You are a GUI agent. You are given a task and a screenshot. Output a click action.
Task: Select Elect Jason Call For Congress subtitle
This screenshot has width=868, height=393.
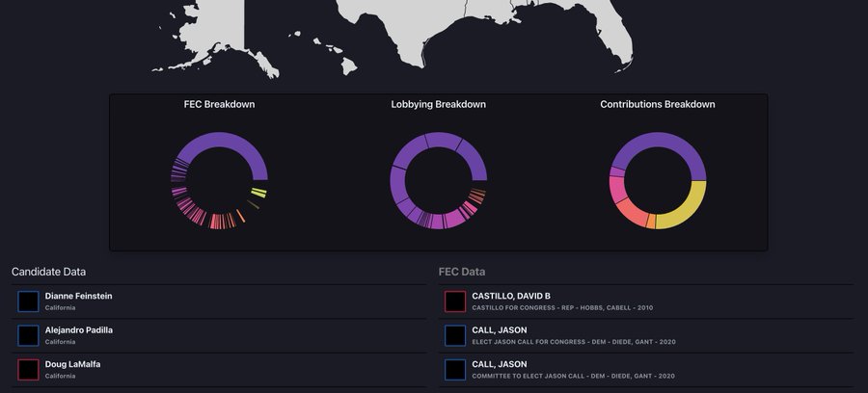coord(574,342)
